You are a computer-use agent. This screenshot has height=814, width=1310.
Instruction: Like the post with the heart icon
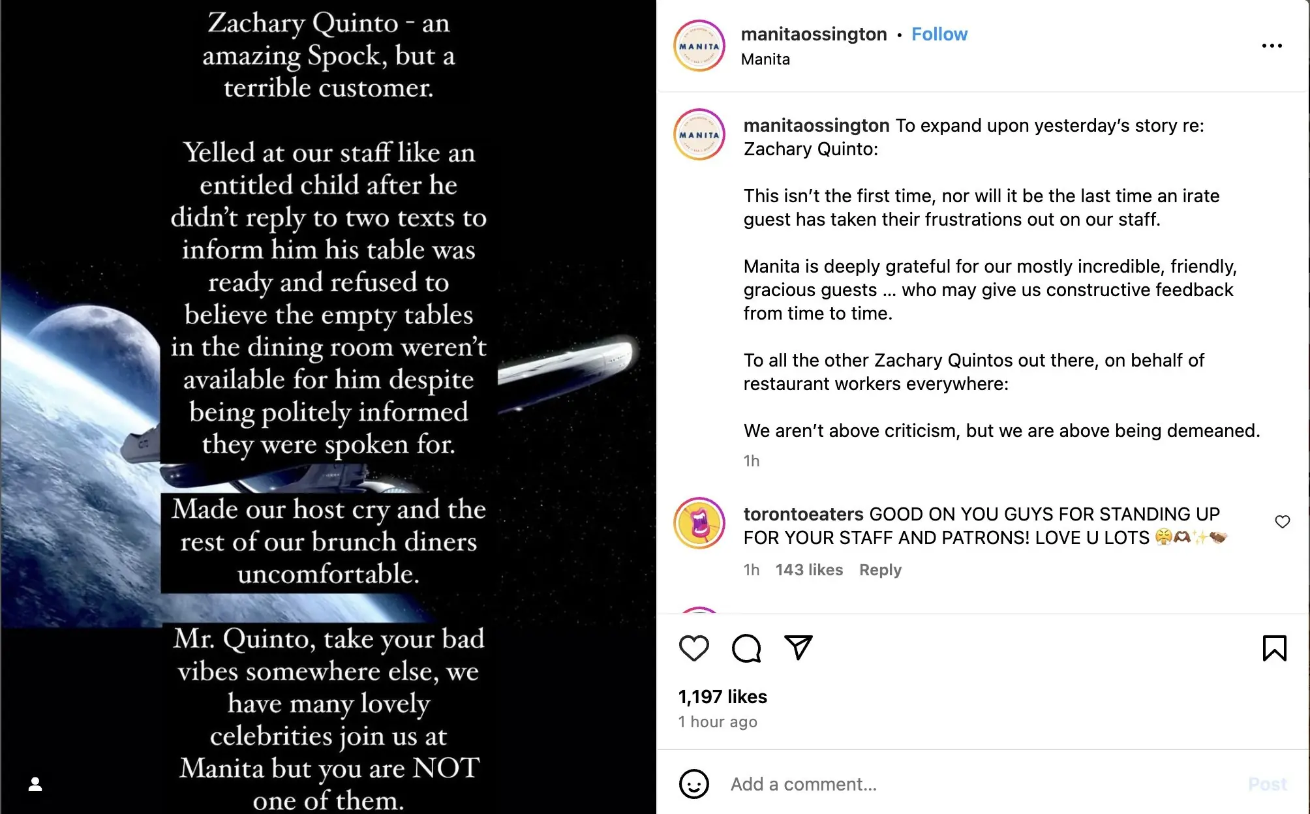click(693, 648)
